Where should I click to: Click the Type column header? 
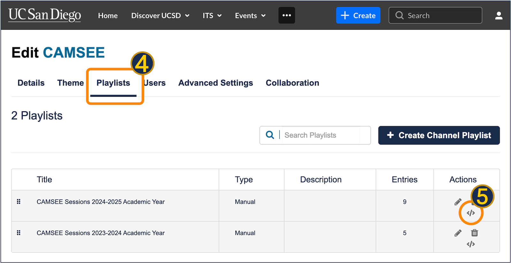click(244, 180)
